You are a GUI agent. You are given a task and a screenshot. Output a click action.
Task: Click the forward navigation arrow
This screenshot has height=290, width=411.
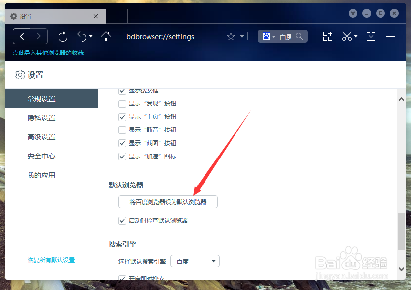click(x=39, y=36)
